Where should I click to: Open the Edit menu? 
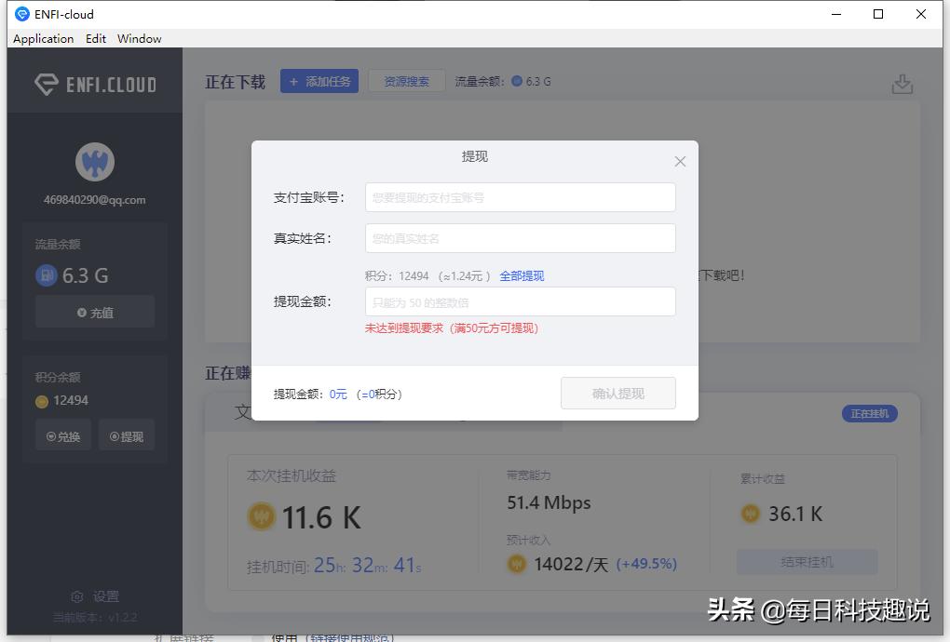pyautogui.click(x=95, y=38)
